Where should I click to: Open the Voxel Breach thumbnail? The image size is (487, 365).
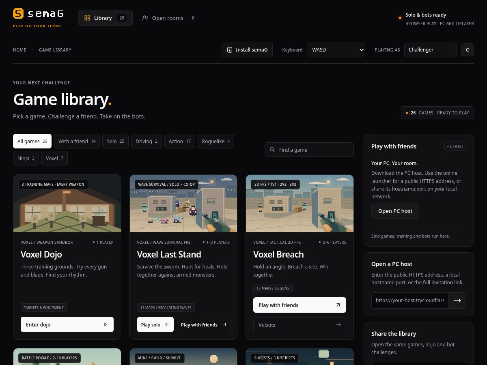click(x=300, y=204)
